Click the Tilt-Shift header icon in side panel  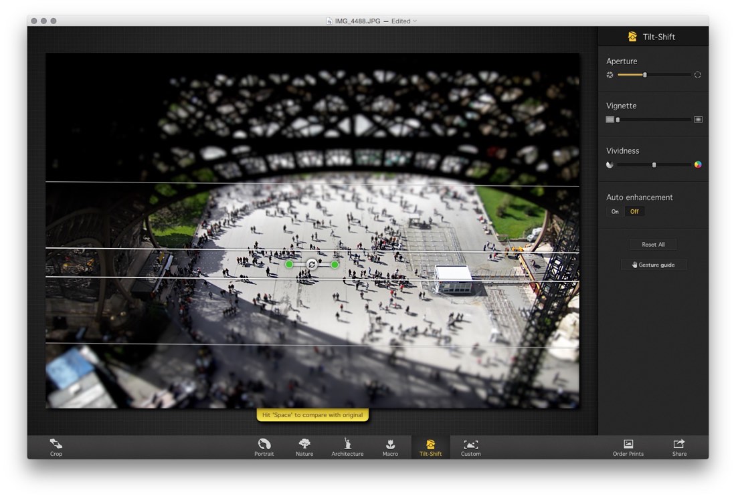(x=632, y=37)
